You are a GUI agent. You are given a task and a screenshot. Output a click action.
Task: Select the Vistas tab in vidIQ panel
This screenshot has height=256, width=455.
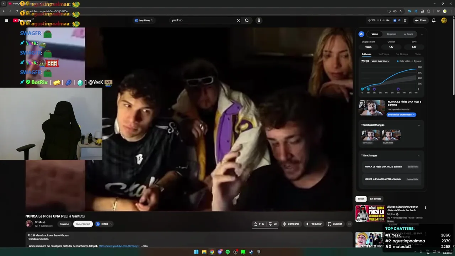(375, 34)
